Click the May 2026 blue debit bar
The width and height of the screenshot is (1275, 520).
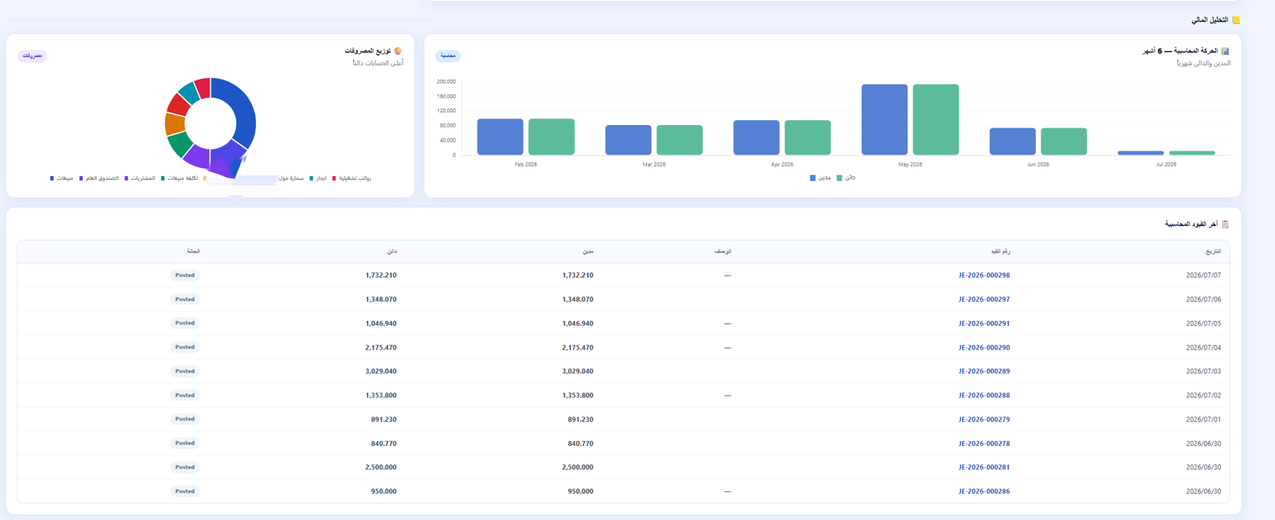(x=885, y=119)
